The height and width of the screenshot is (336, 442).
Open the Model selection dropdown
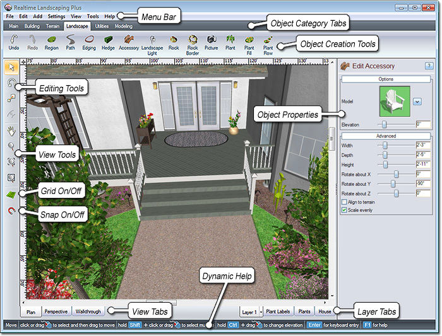(417, 101)
